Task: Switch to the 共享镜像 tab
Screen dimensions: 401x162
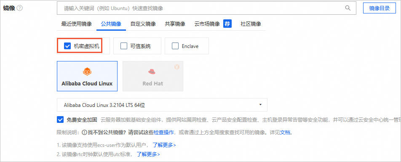Action: [175, 24]
